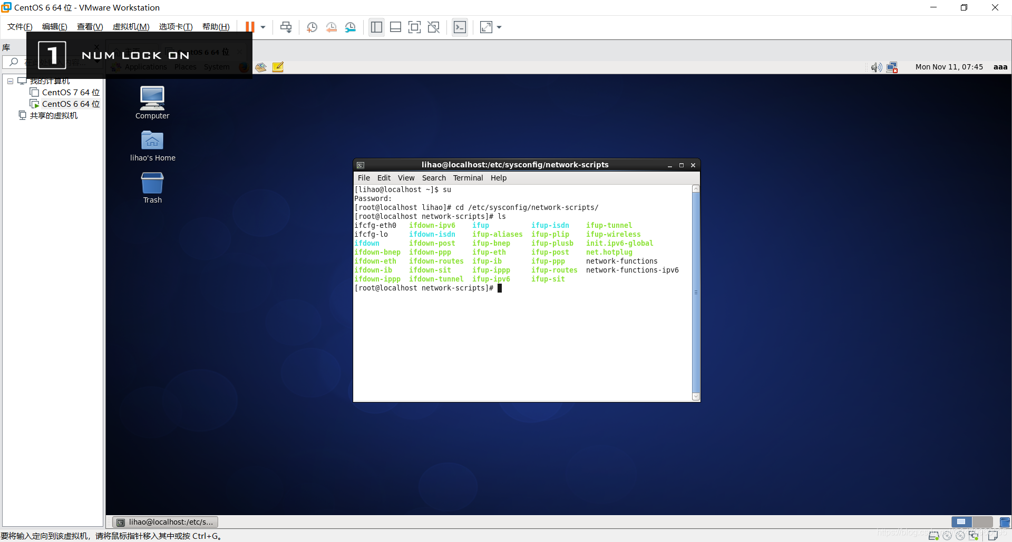Click the trash applet in bottom panel
The image size is (1012, 542).
(1004, 522)
